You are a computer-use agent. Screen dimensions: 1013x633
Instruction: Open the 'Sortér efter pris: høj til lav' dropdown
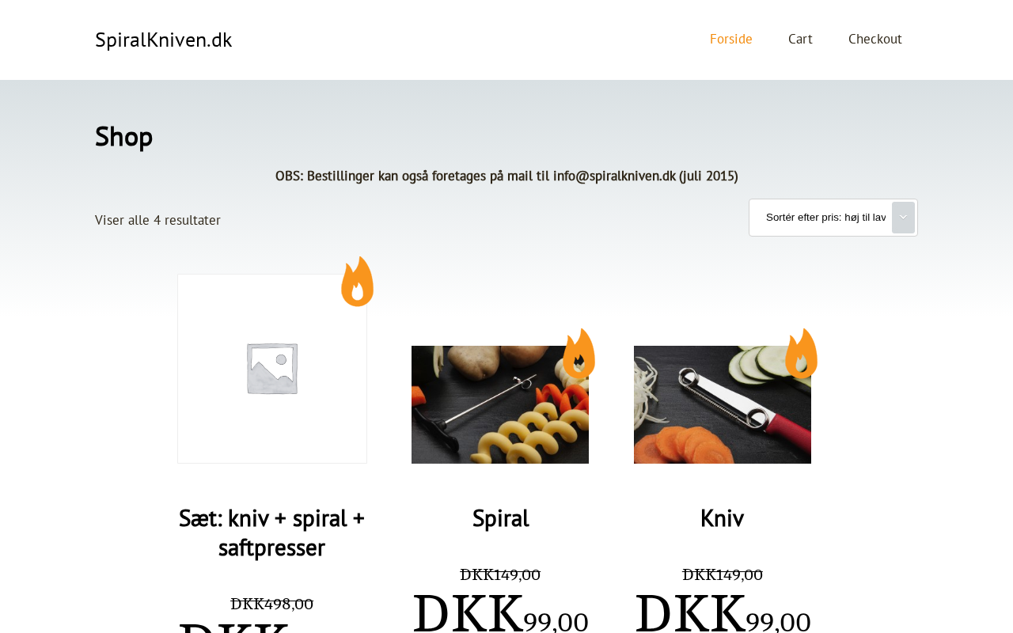pyautogui.click(x=833, y=218)
